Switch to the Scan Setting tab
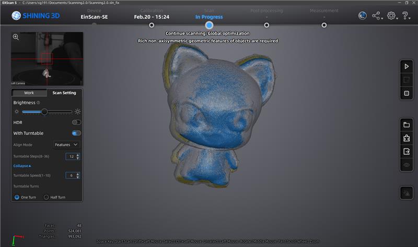Screen dimensions: 418x247 pyautogui.click(x=64, y=93)
